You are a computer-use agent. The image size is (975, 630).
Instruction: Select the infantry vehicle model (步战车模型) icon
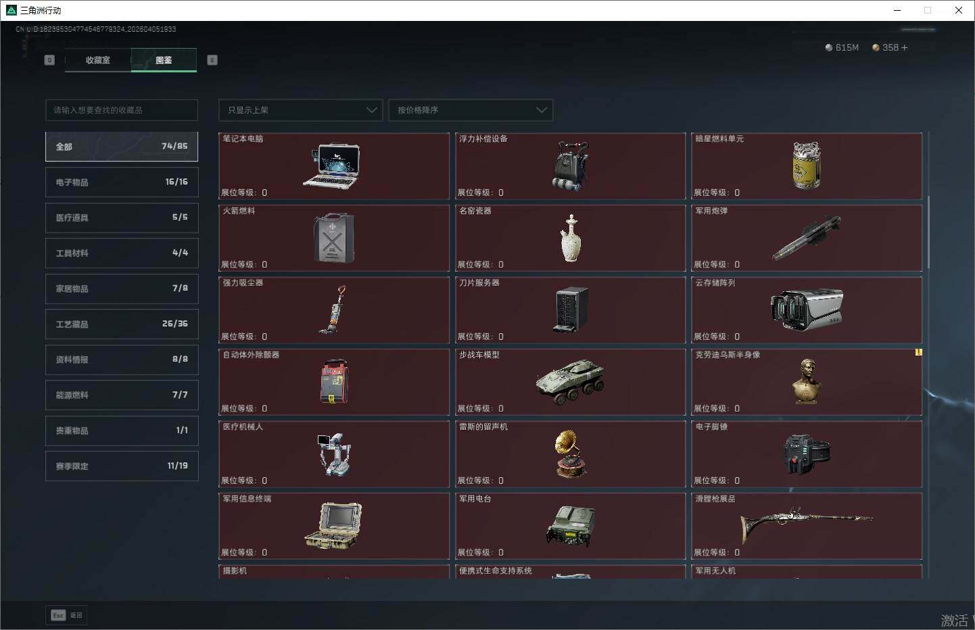[570, 382]
